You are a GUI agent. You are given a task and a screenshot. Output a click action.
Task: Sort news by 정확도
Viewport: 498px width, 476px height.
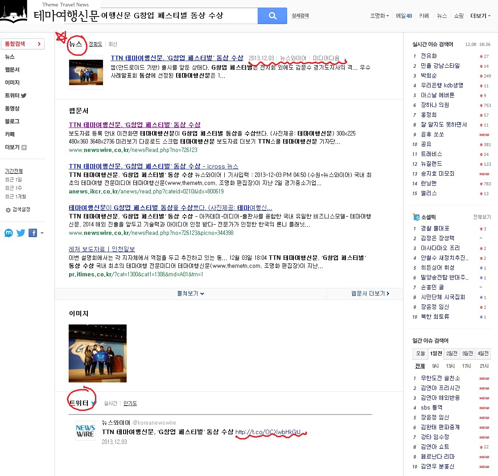tap(95, 44)
